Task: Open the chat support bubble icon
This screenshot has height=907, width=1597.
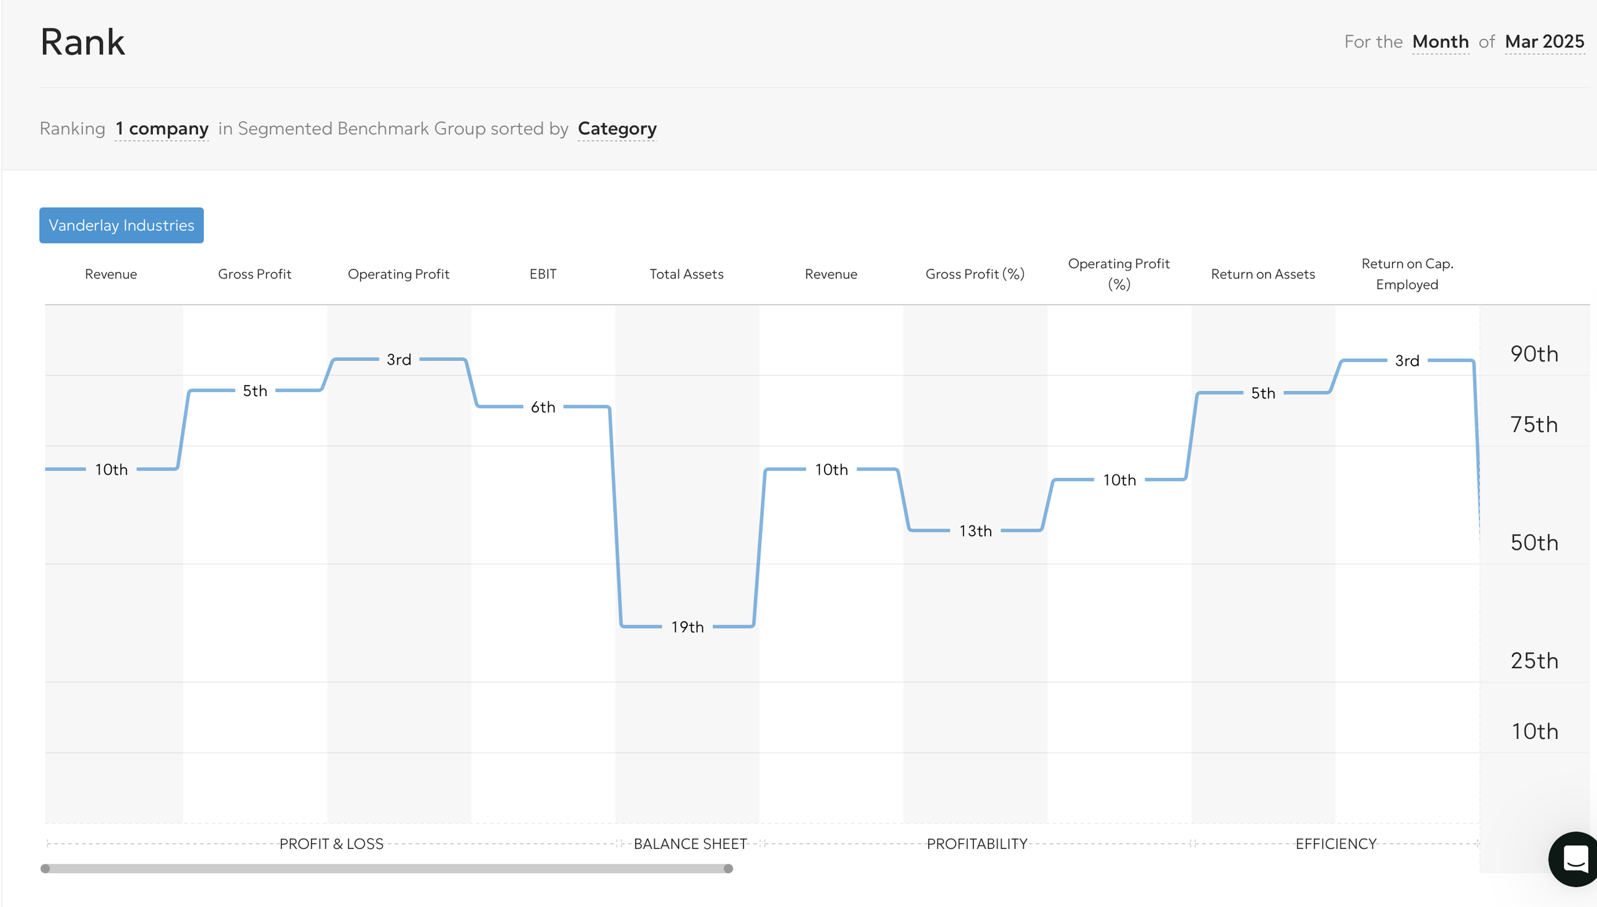Action: tap(1575, 858)
